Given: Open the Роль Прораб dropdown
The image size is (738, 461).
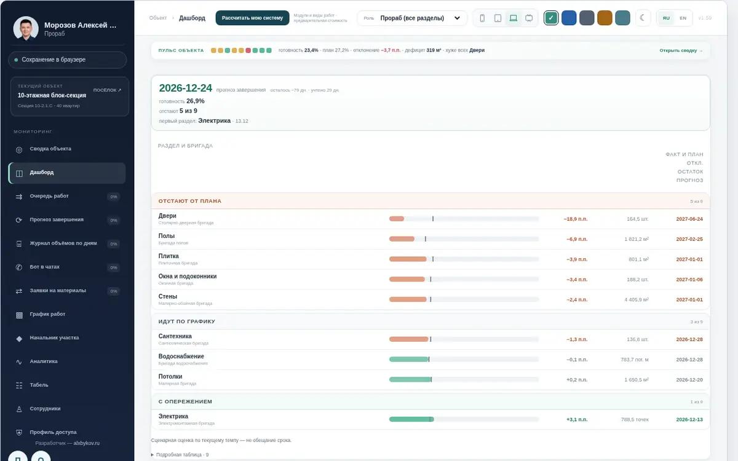Looking at the screenshot, I should click(x=412, y=18).
